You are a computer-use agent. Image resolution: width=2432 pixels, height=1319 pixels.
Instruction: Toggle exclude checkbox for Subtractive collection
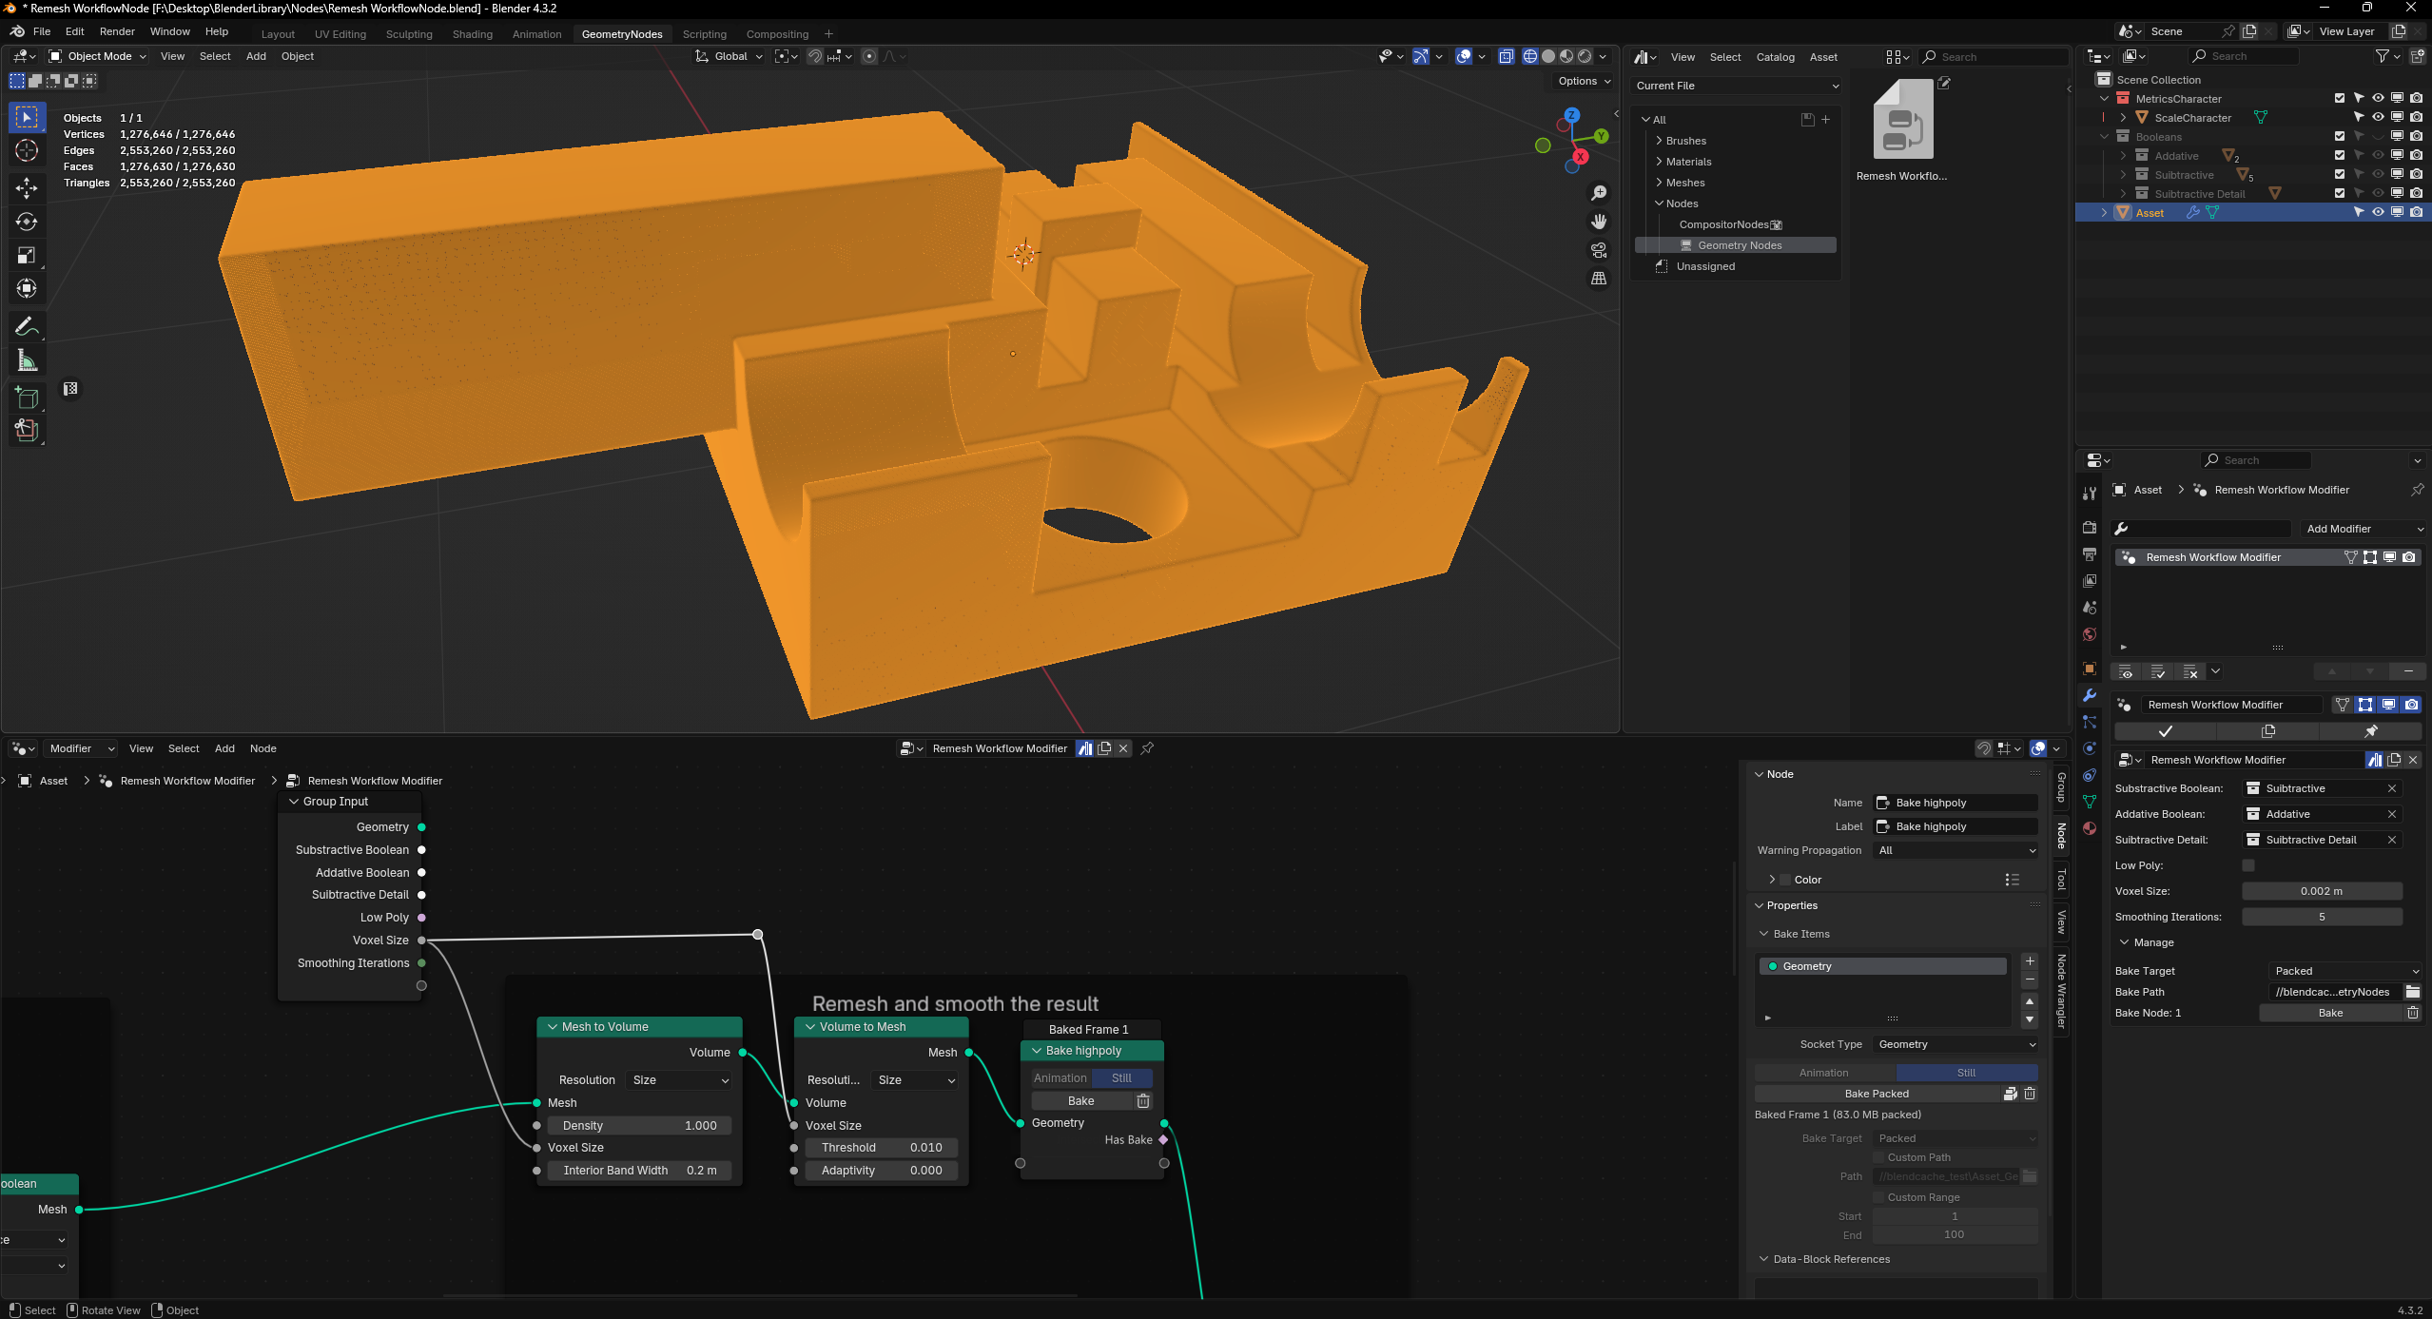point(2340,175)
